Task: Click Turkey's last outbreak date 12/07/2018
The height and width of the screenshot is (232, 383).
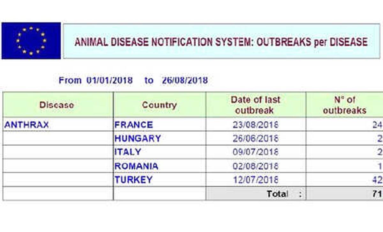Action: click(x=256, y=180)
